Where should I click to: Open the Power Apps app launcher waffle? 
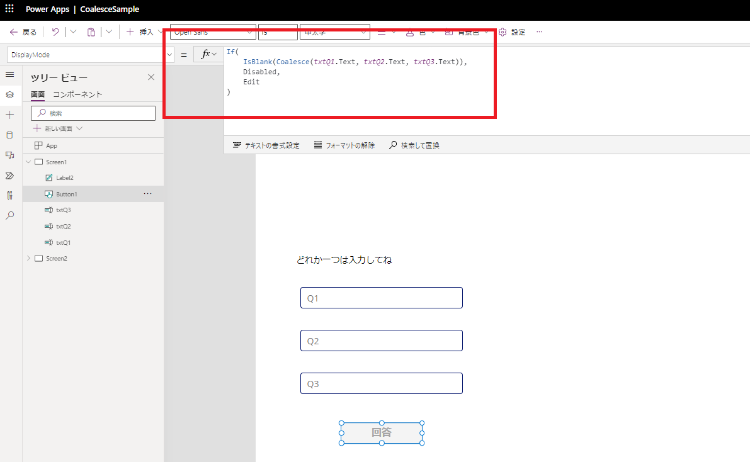click(x=9, y=9)
